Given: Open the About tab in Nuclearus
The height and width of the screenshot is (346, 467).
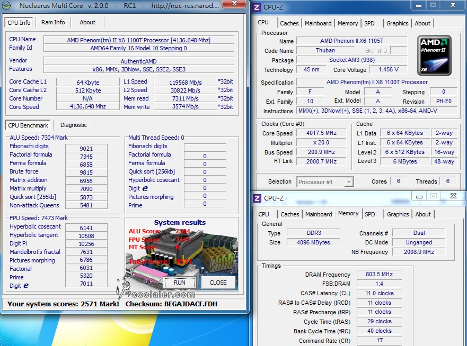Looking at the screenshot, I should point(87,22).
